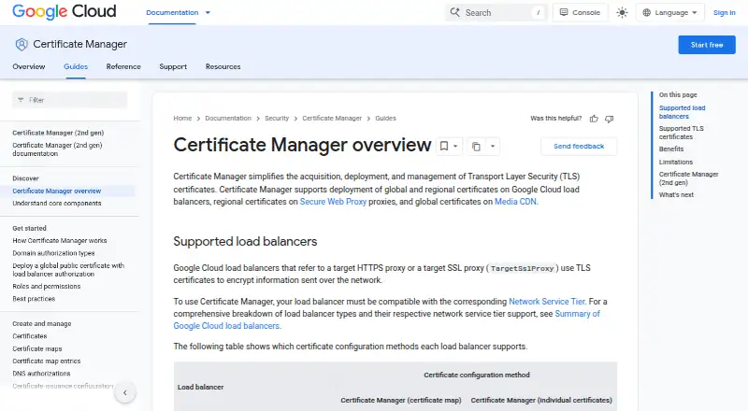Open DNS authorizations in sidebar
748x411 pixels.
[41, 374]
